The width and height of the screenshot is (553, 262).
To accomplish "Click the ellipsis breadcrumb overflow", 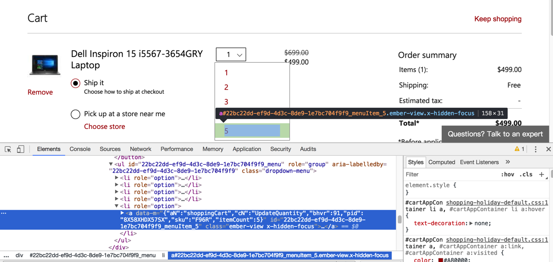I will tap(6, 255).
